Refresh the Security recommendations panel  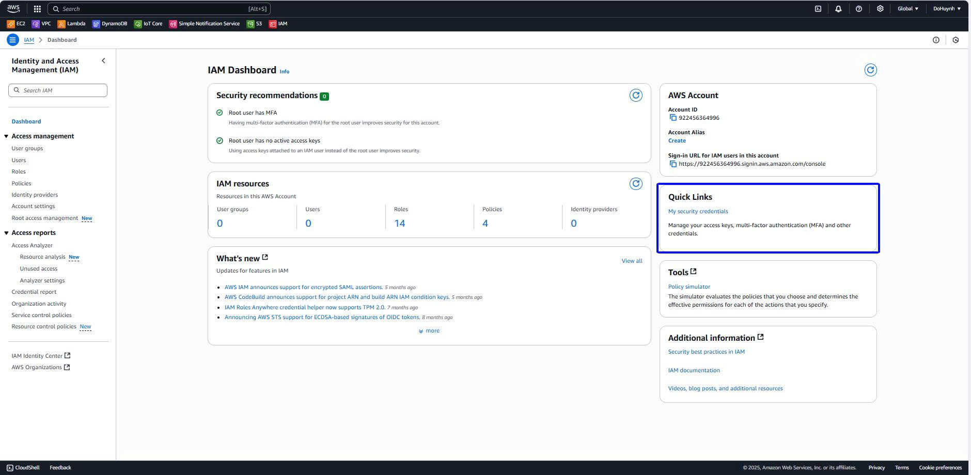(636, 96)
